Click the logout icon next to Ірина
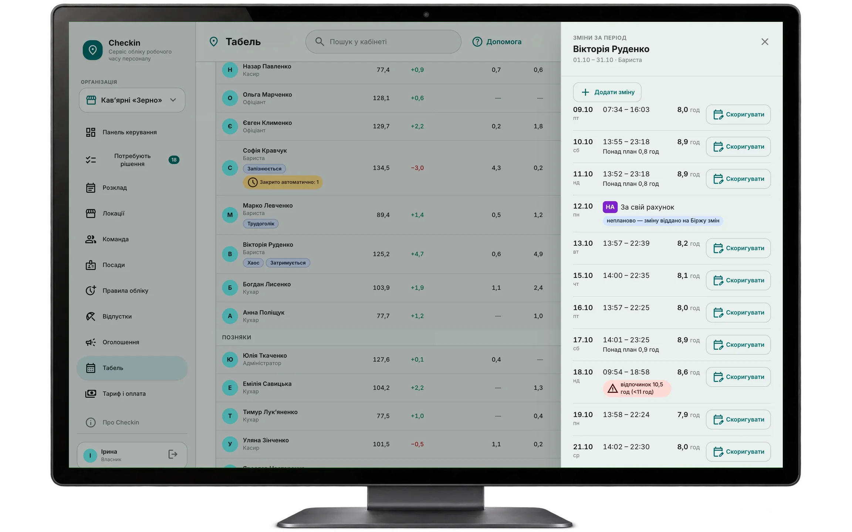The width and height of the screenshot is (852, 532). pyautogui.click(x=173, y=454)
